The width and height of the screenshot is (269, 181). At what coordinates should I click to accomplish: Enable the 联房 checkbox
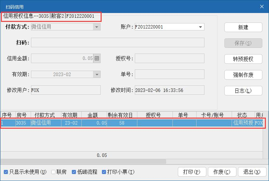pyautogui.click(x=53, y=172)
